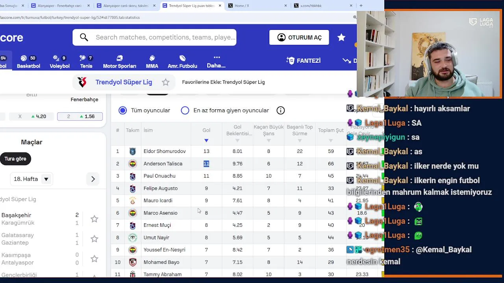Open Mauro Icardi player page
Screen dimensions: 504x283
tap(158, 200)
